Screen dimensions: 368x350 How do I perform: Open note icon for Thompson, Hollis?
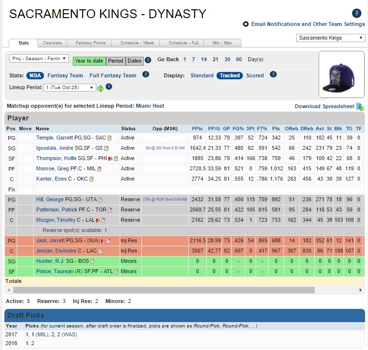pos(116,159)
